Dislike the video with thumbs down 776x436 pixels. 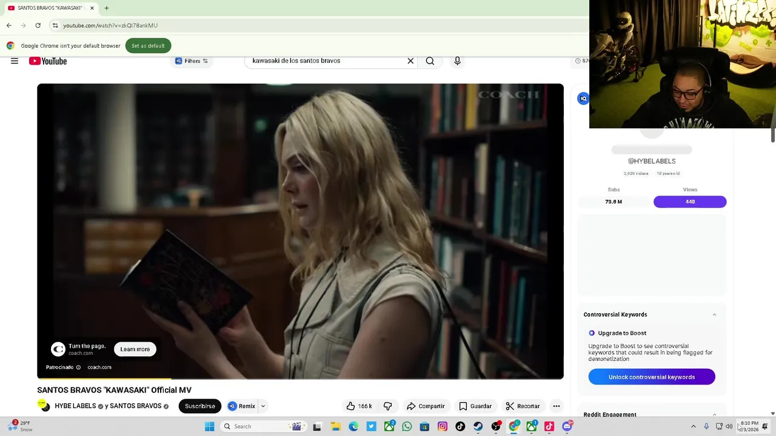[387, 406]
